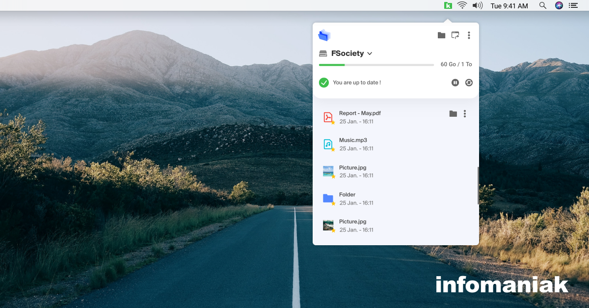Click the drive icon beside FSociety
This screenshot has height=308, width=589.
click(x=323, y=53)
